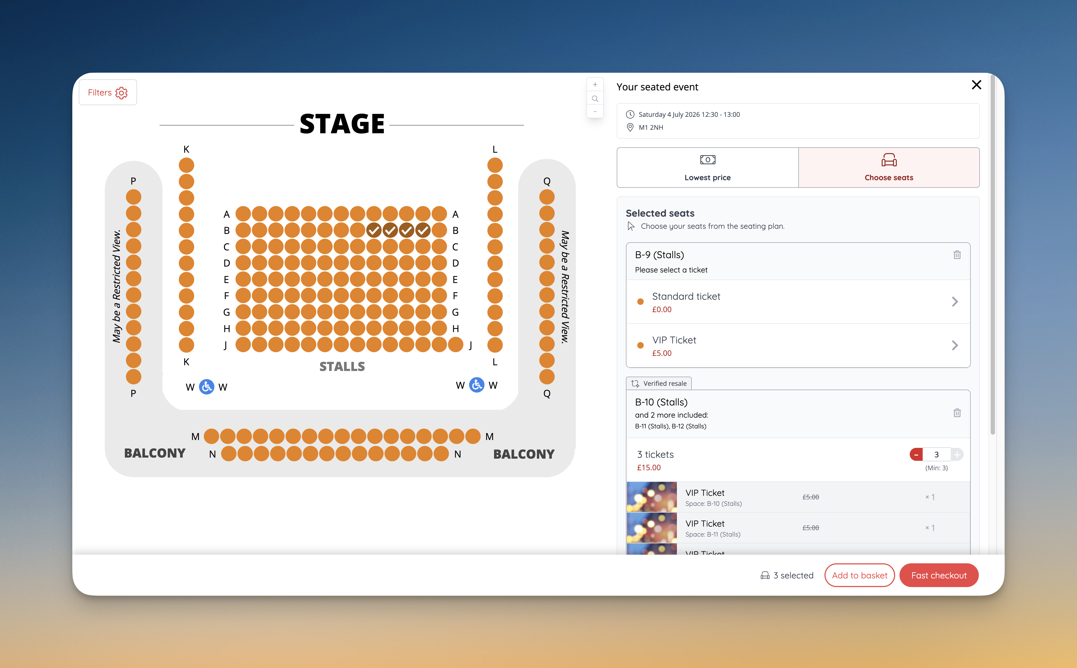Screen dimensions: 1077x668
Task: Click the ticket quantity input field
Action: tap(936, 454)
